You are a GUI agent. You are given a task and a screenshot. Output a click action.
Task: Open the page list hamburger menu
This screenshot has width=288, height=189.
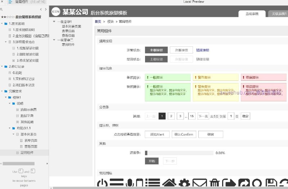click(x=10, y=2)
